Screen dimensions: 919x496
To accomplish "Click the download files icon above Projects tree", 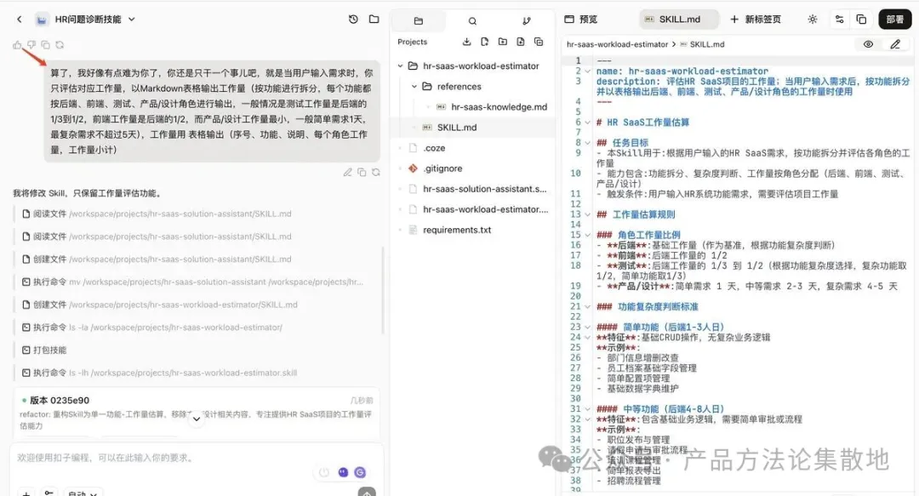I will (466, 41).
